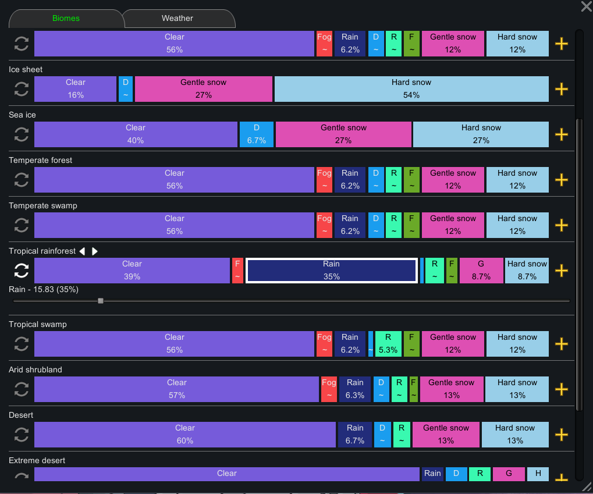
Task: Select the Rain 35% bar in Tropical rainforest
Action: [x=332, y=271]
